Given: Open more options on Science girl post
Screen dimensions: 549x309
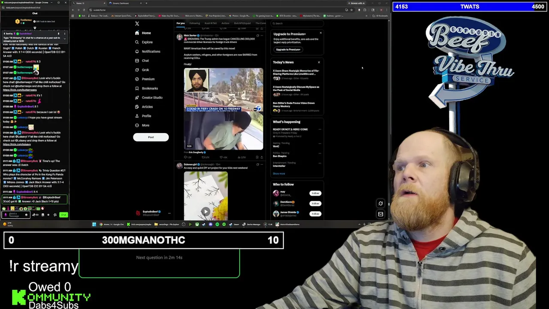Looking at the screenshot, I should pos(262,164).
